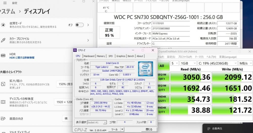Open CrystalDiskMark 言語(Language) menu
The image size is (253, 133).
click(228, 57)
